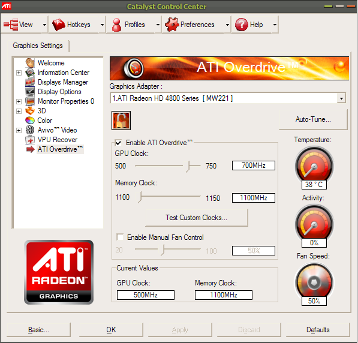Open the Displays Manager tree item
Viewport: 358px width, 343px height.
63,82
